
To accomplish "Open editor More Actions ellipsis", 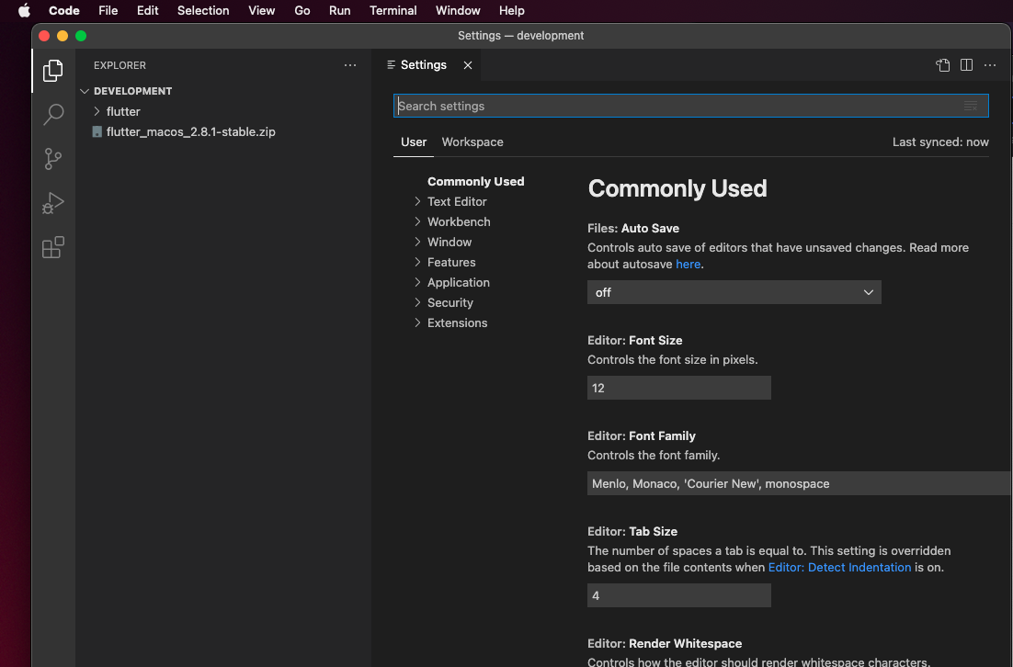I will [x=990, y=65].
